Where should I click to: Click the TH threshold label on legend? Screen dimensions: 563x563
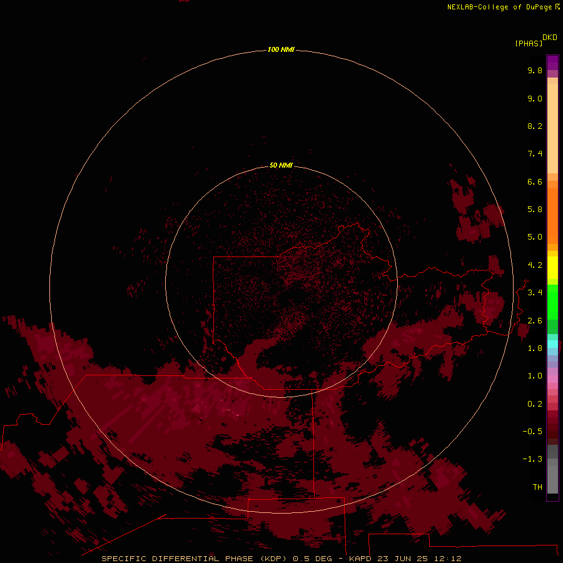[x=537, y=487]
